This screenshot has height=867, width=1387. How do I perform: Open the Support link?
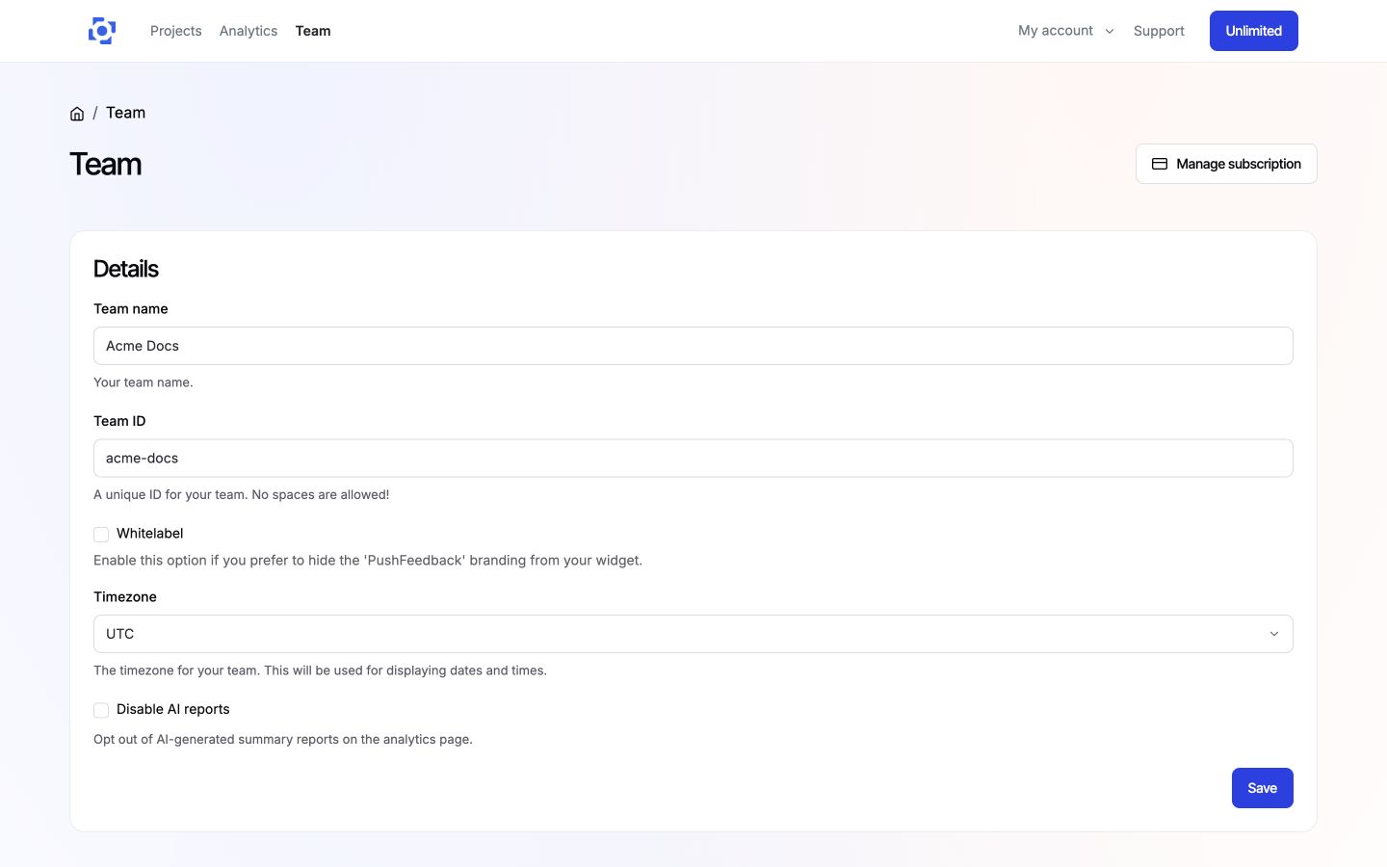1159,31
